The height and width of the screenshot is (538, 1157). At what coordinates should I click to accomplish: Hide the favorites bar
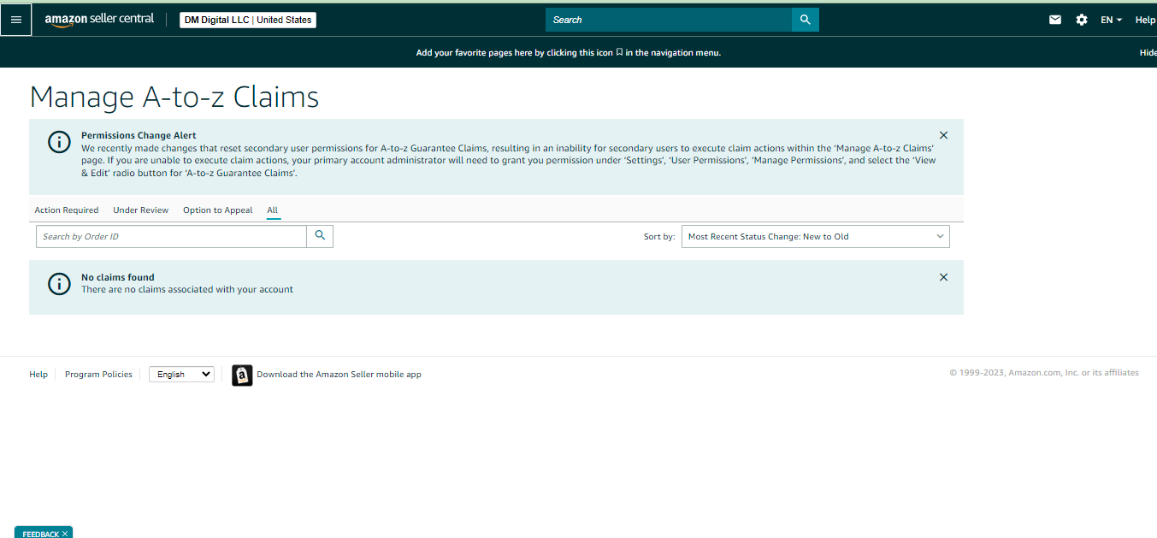[x=1148, y=52]
